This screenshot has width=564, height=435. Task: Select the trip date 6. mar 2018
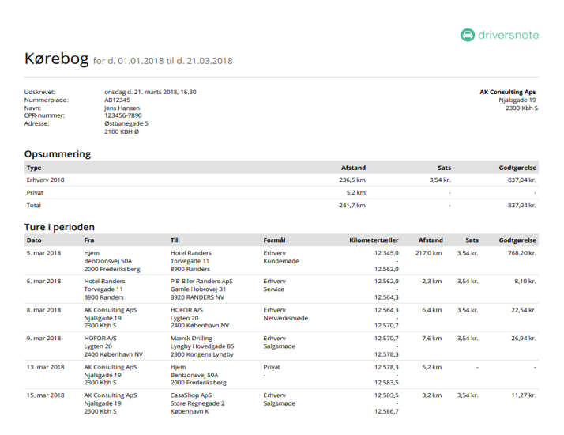[x=43, y=282]
